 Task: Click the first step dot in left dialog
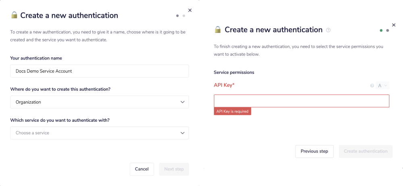(177, 16)
